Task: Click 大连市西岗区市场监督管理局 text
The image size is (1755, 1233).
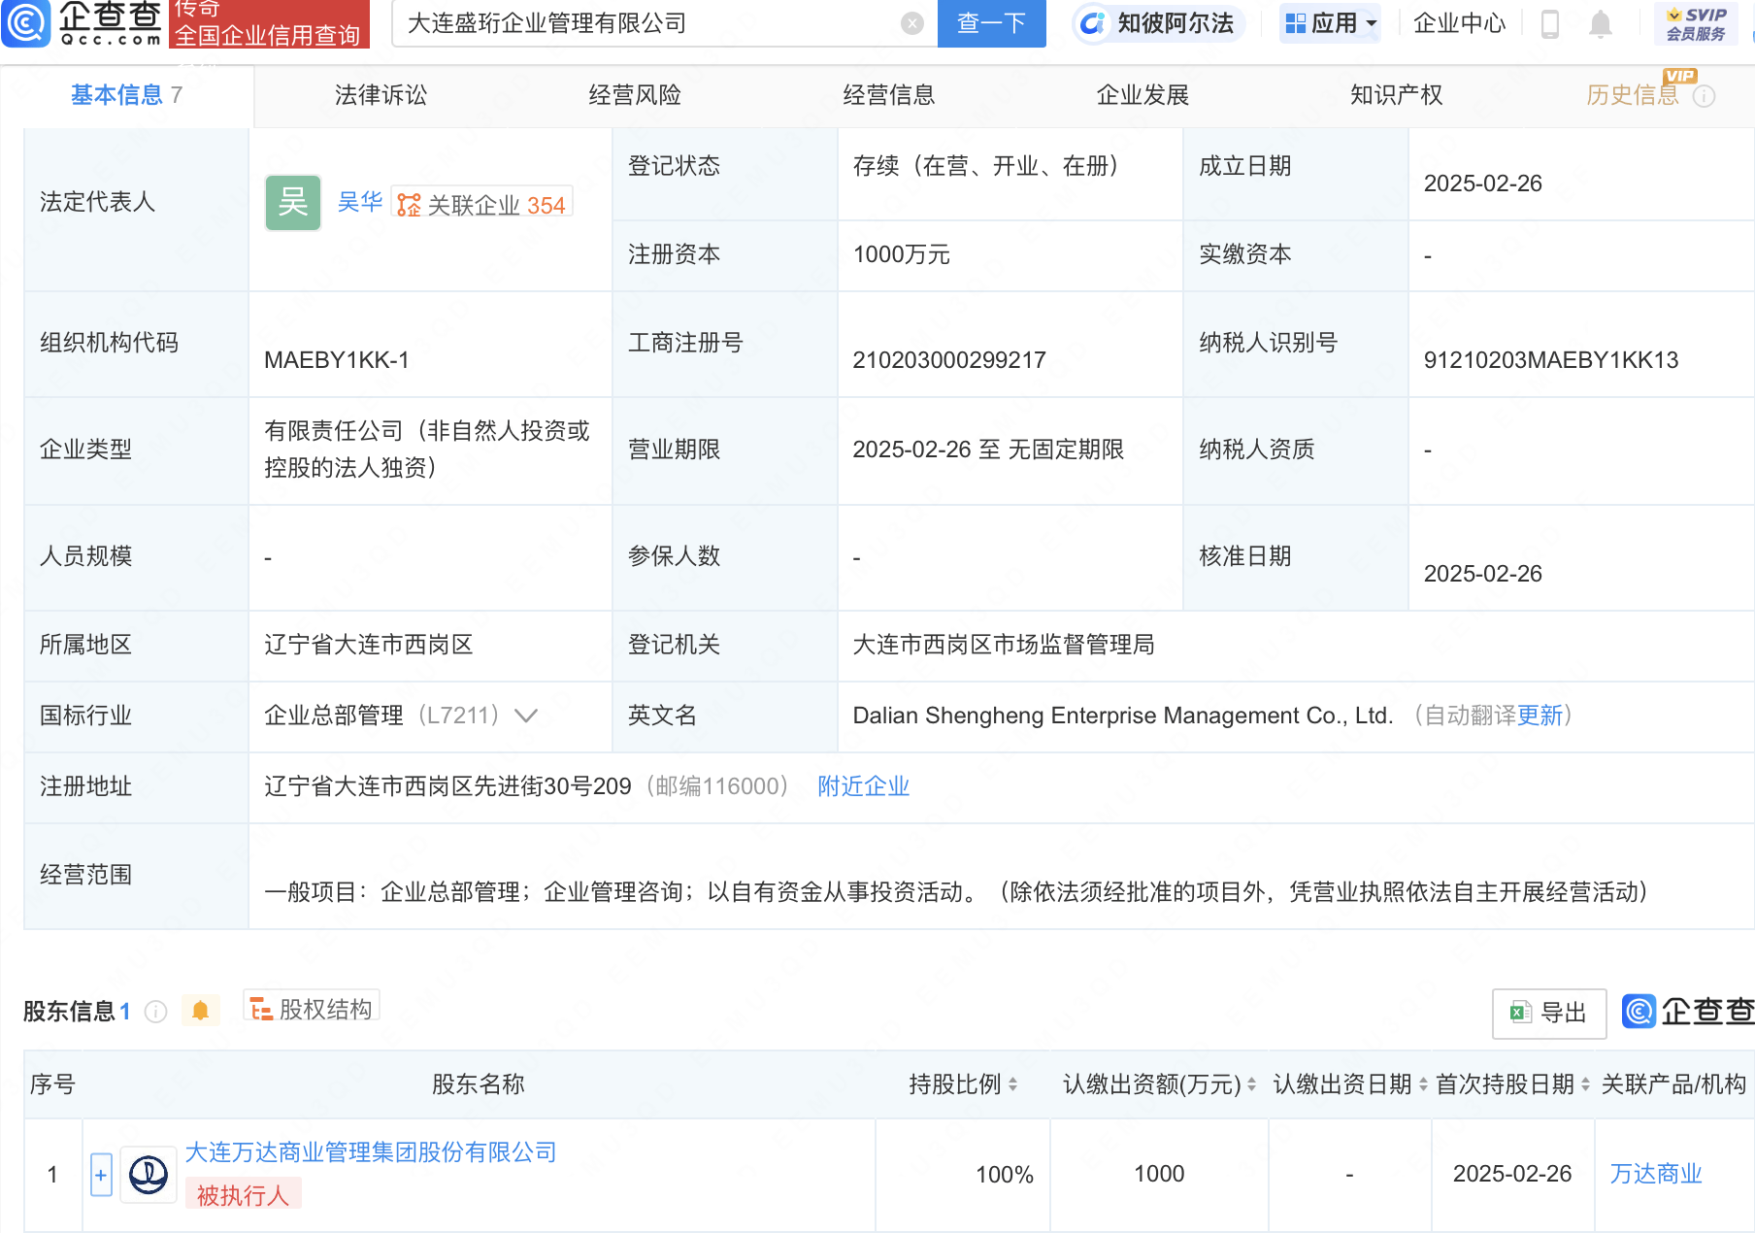Action: point(1004,645)
